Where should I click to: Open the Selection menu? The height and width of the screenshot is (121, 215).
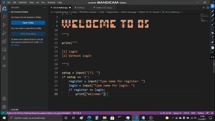click(23, 2)
